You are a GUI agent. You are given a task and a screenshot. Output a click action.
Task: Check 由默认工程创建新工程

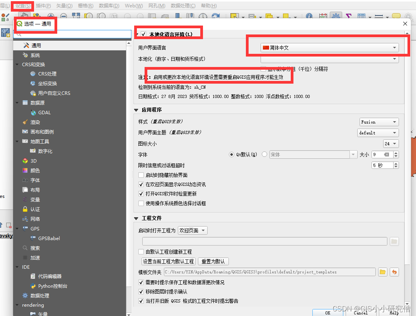141,252
